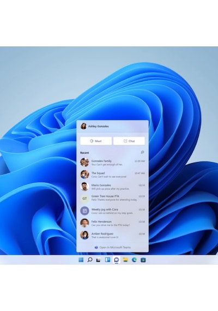Open the Gonzales Family conversation
Image resolution: width=218 pixels, height=311 pixels.
tap(112, 163)
